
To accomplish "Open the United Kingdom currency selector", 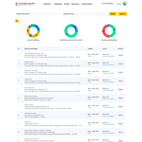I will (108, 3).
